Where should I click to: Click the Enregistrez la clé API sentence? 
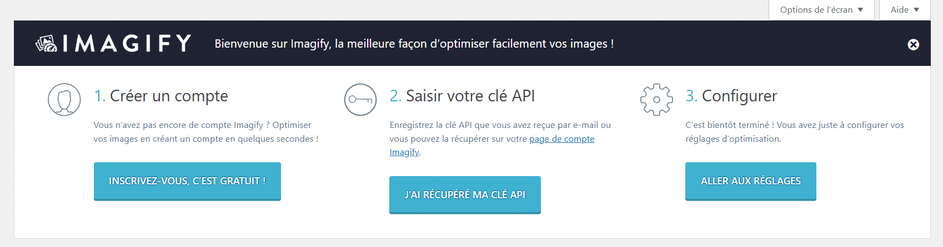tap(500, 125)
